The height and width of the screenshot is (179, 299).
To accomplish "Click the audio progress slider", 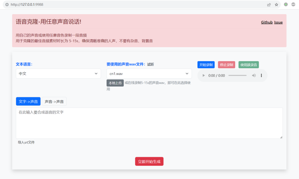I will (x=237, y=75).
